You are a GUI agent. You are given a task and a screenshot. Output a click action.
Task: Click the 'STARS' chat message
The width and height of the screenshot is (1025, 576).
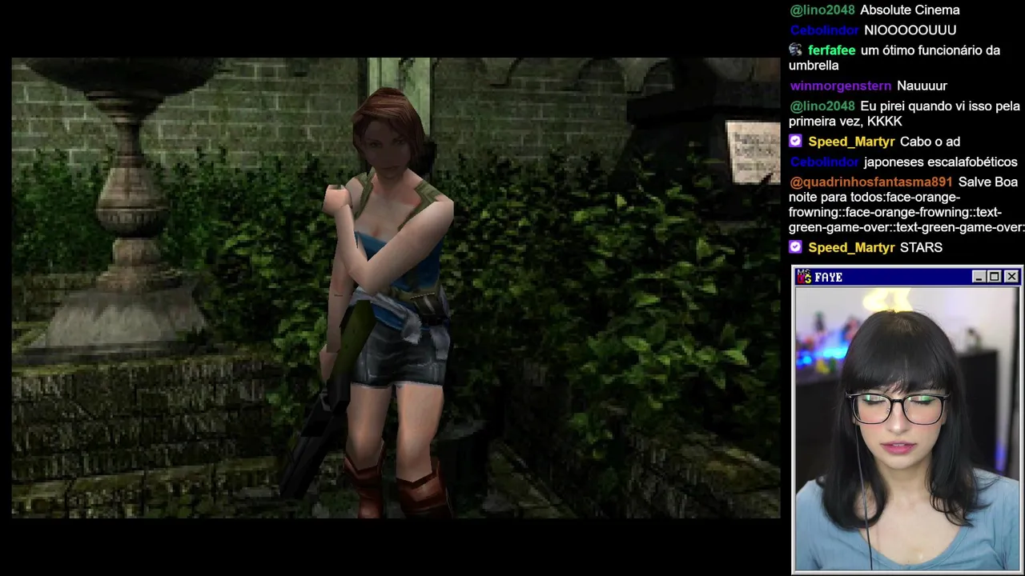click(x=921, y=247)
